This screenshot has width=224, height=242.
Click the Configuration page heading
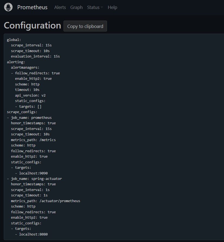32,26
